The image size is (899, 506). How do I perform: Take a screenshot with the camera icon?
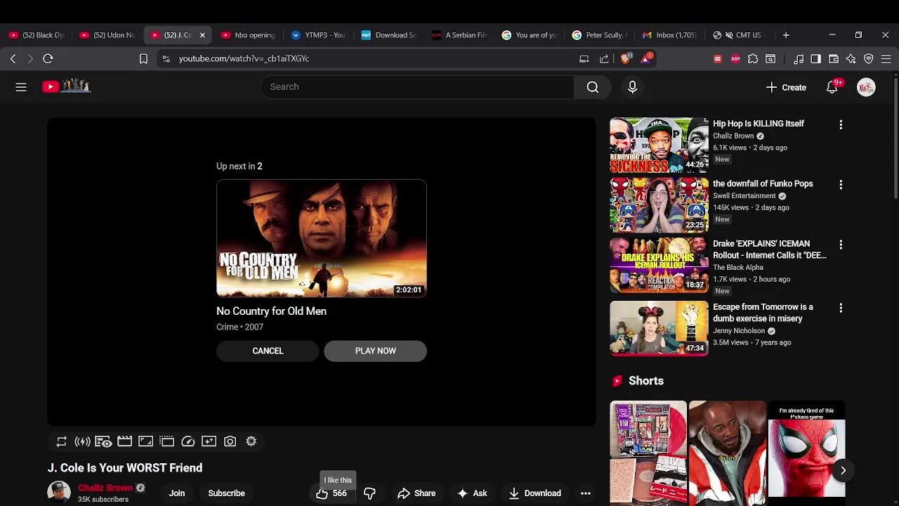click(230, 441)
